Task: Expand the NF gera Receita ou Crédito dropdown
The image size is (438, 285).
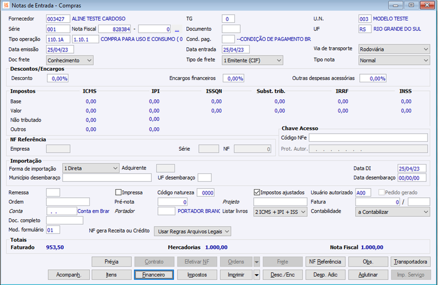Action: coord(192,231)
